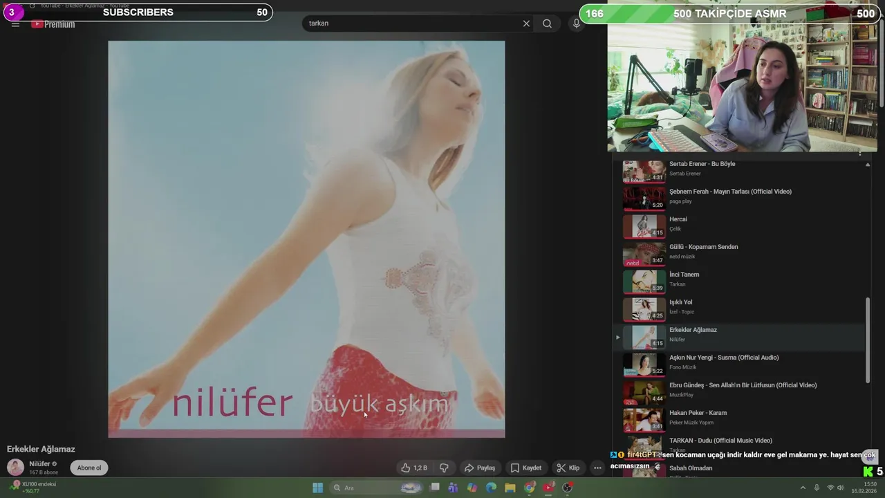Viewport: 885px width, 498px height.
Task: Switch to OBS Studio on the taskbar
Action: (568, 488)
